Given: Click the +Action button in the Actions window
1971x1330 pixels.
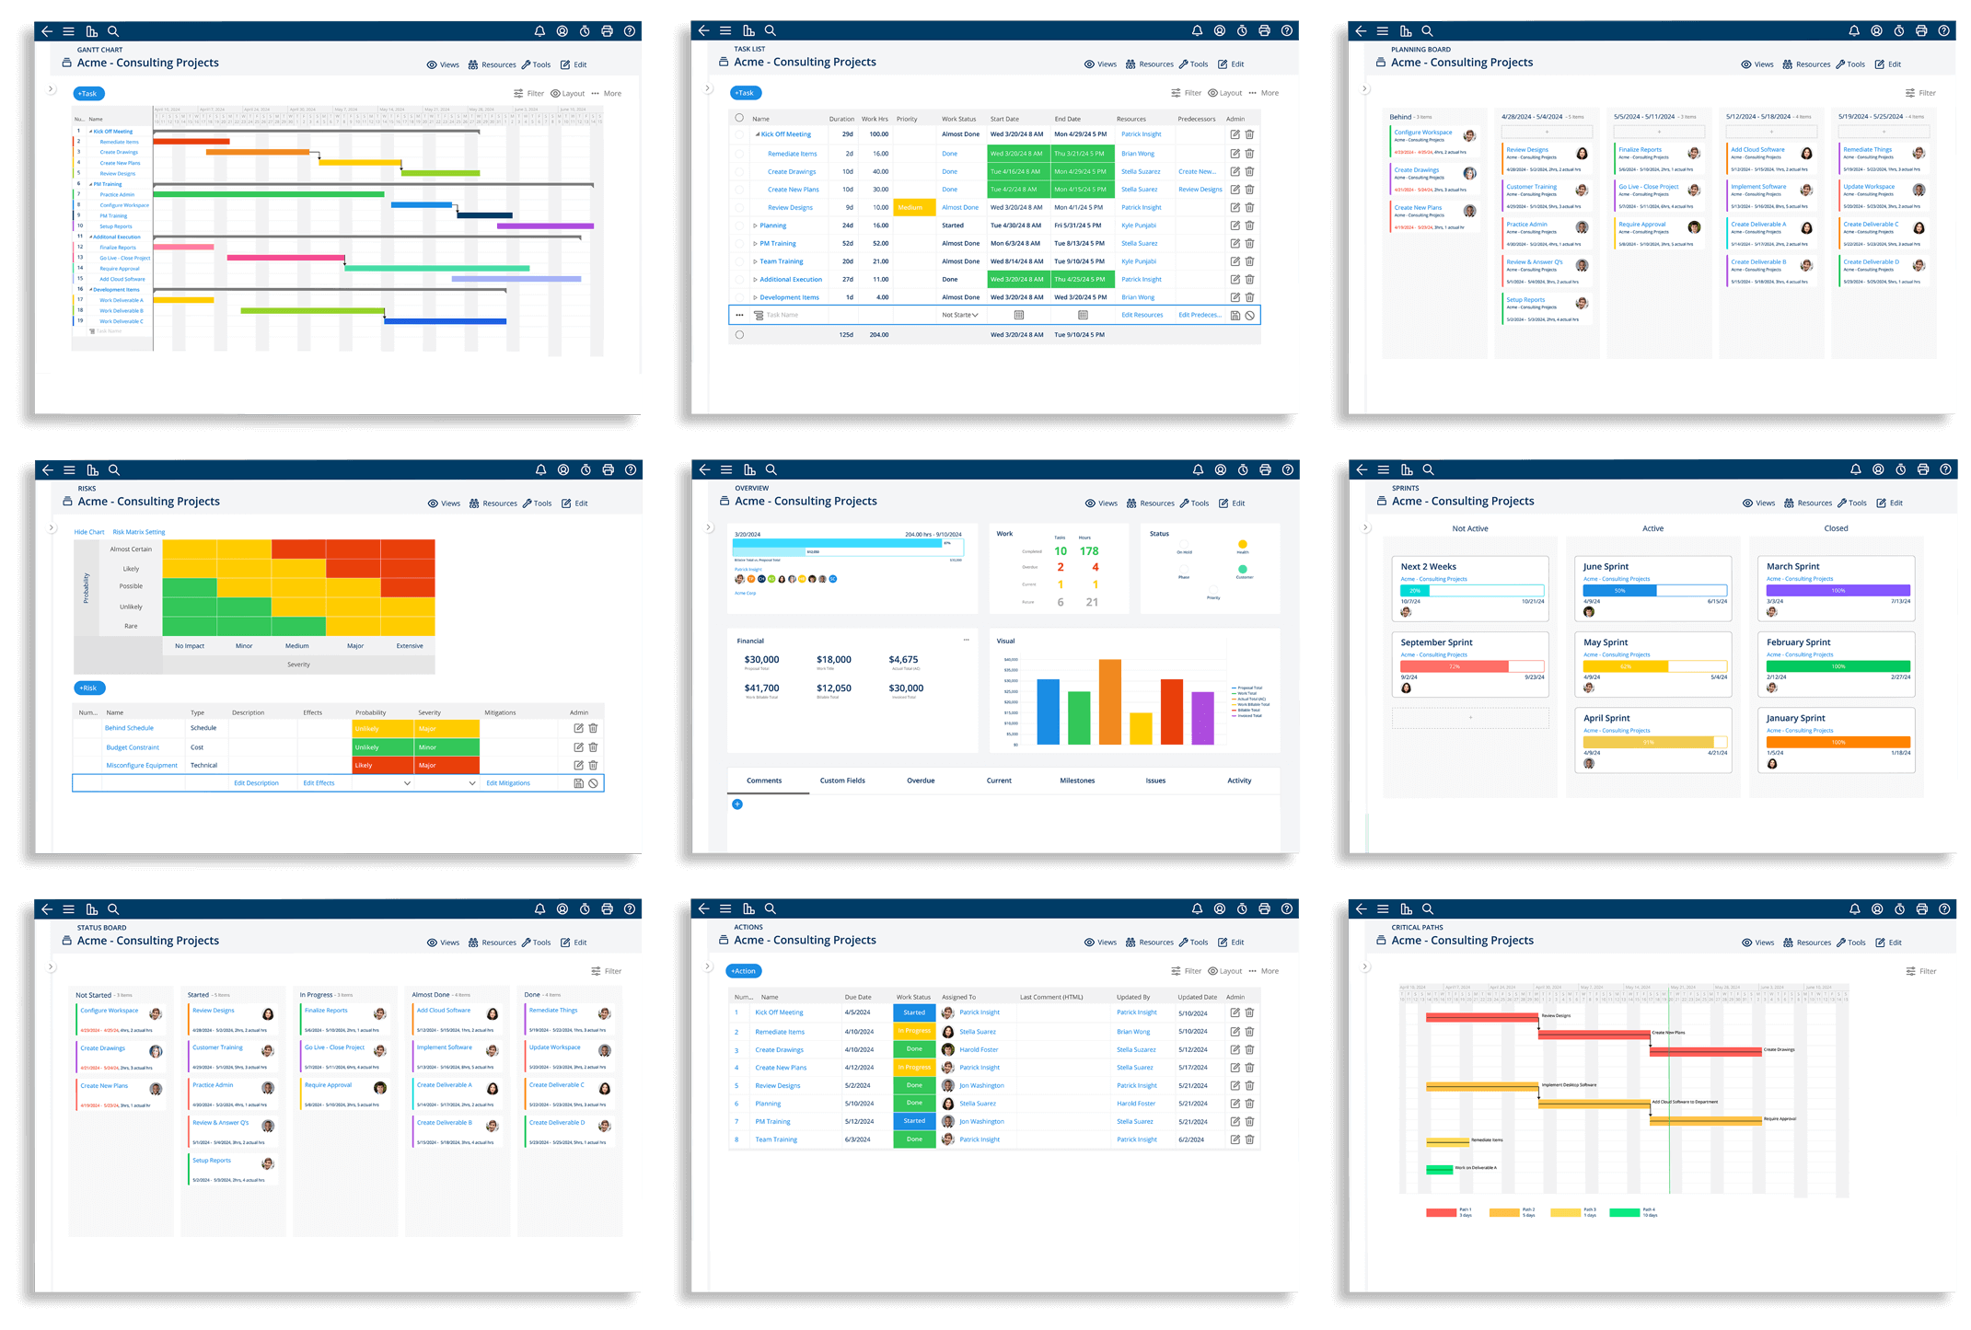Looking at the screenshot, I should pyautogui.click(x=745, y=971).
